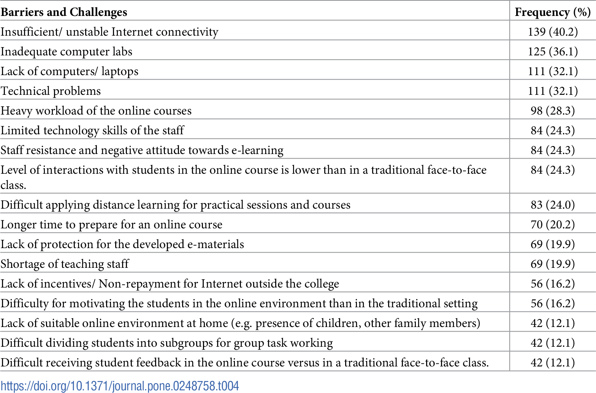The image size is (596, 393).
Task: Select the Shortage of teaching staff row
Action: point(298,264)
